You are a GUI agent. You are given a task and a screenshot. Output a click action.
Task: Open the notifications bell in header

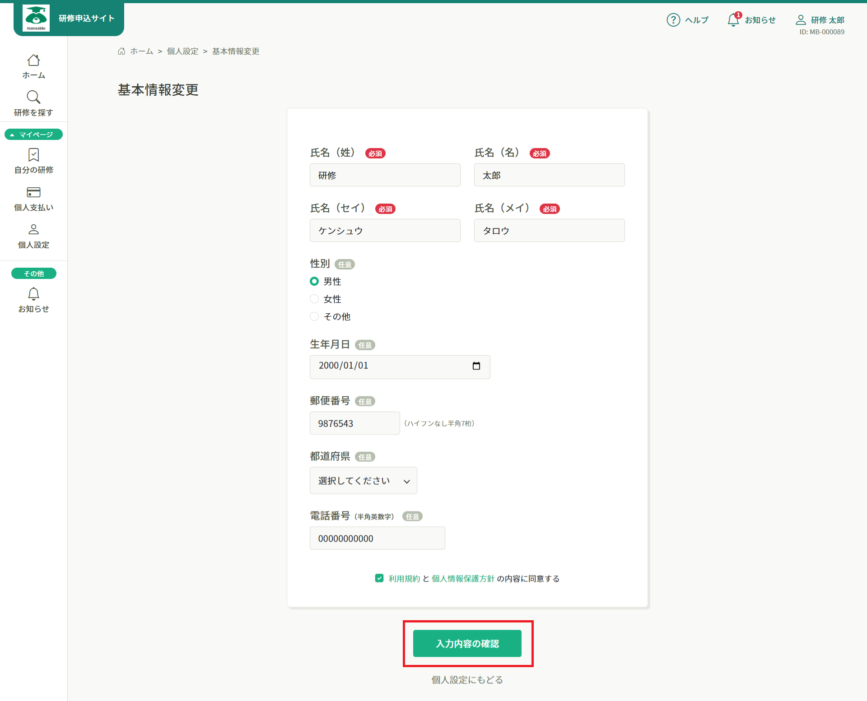point(734,20)
